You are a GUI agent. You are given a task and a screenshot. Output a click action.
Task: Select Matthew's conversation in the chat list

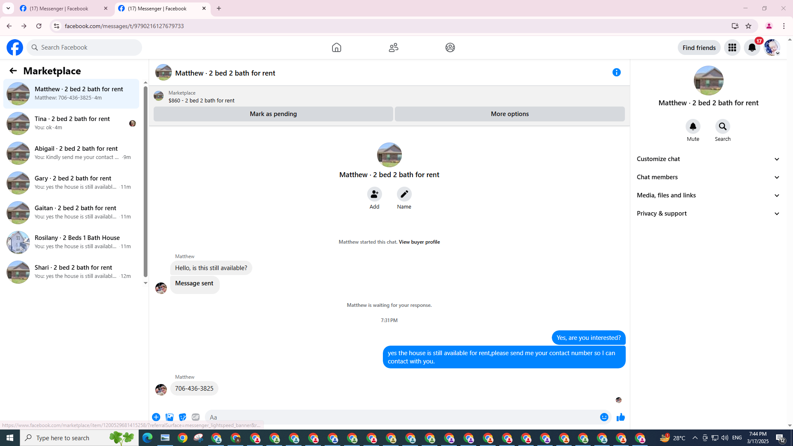(x=71, y=93)
